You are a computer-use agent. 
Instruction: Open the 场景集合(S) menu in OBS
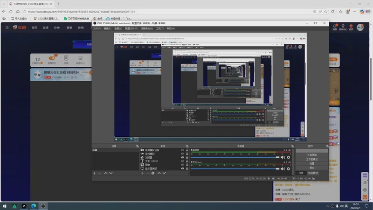tap(147, 28)
